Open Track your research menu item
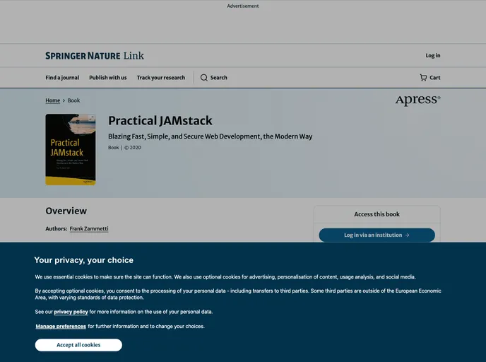The image size is (486, 362). [161, 78]
